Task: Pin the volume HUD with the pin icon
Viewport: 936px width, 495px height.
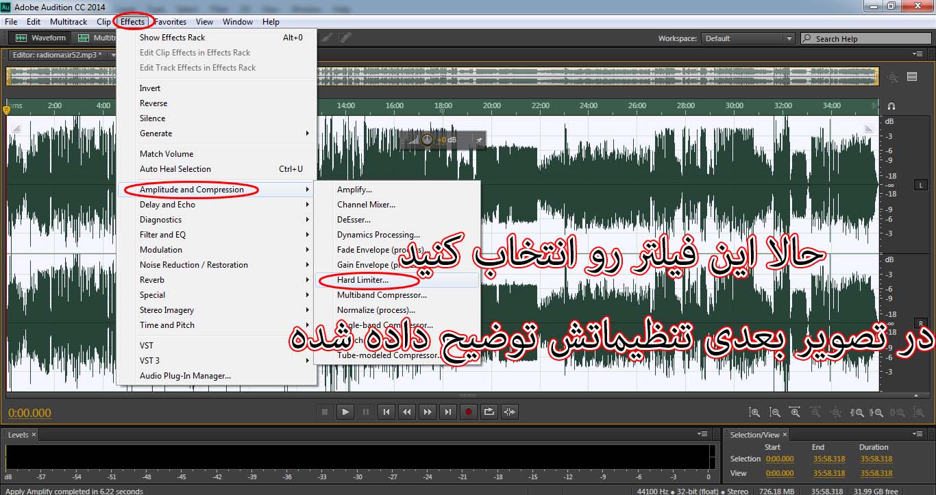Action: (x=479, y=140)
